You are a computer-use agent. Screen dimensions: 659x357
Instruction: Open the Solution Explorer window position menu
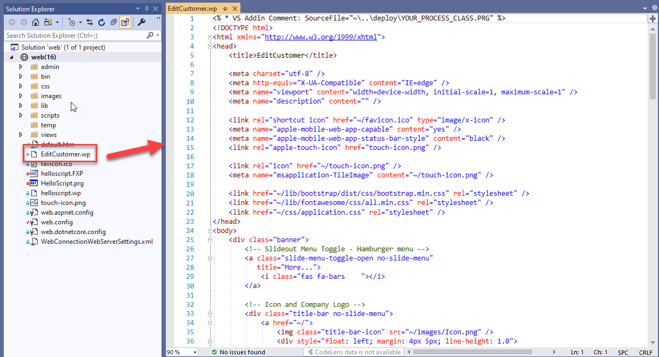point(138,9)
